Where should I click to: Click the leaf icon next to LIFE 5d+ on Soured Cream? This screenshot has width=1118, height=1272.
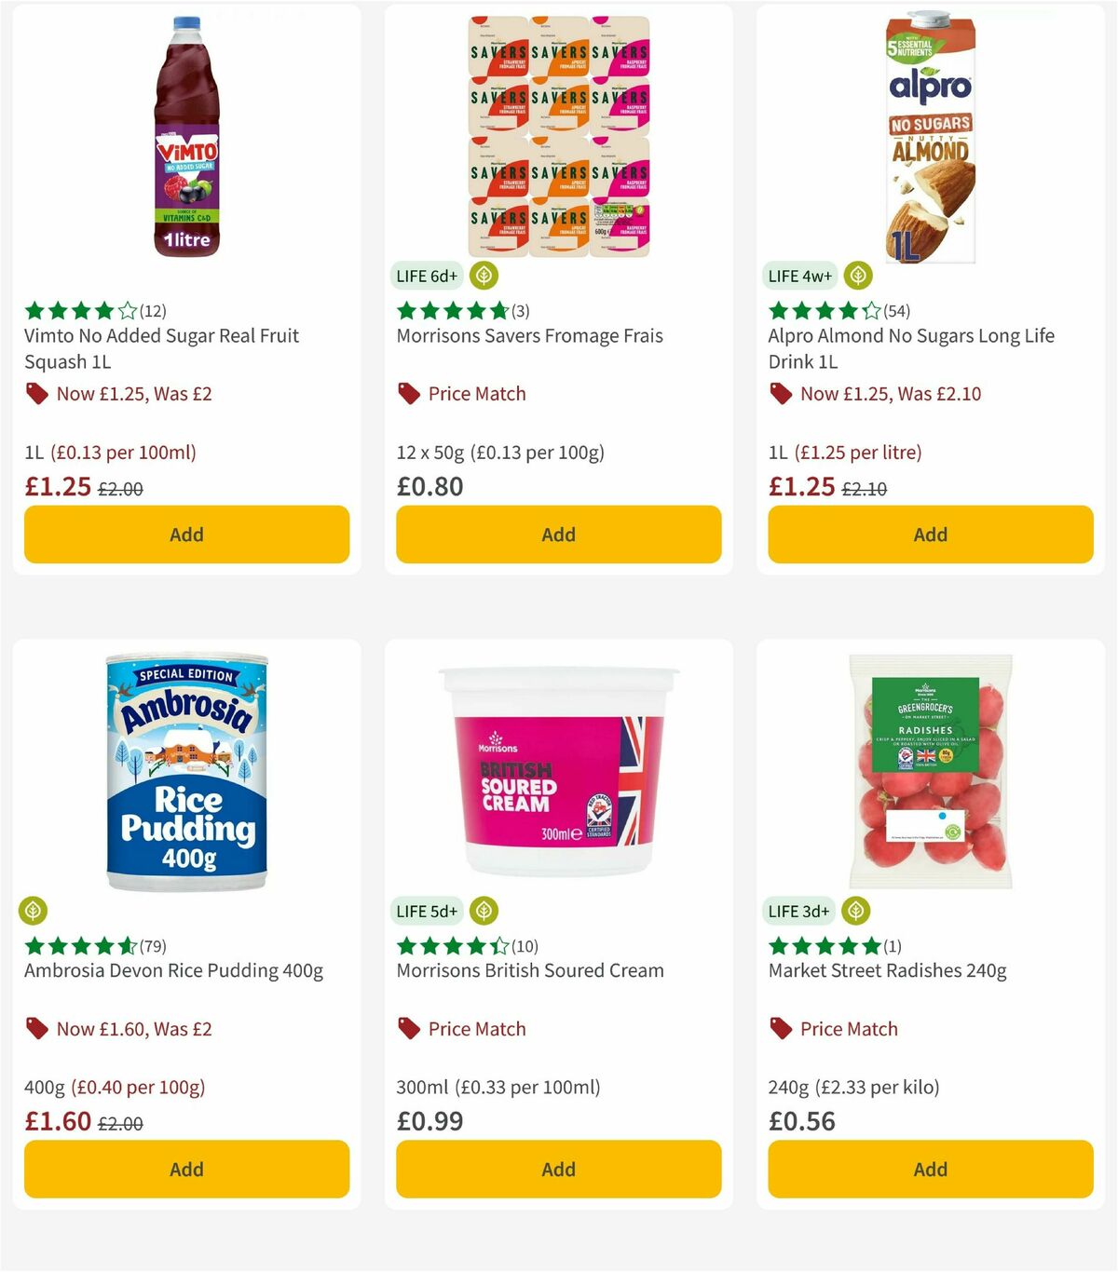[x=483, y=911]
